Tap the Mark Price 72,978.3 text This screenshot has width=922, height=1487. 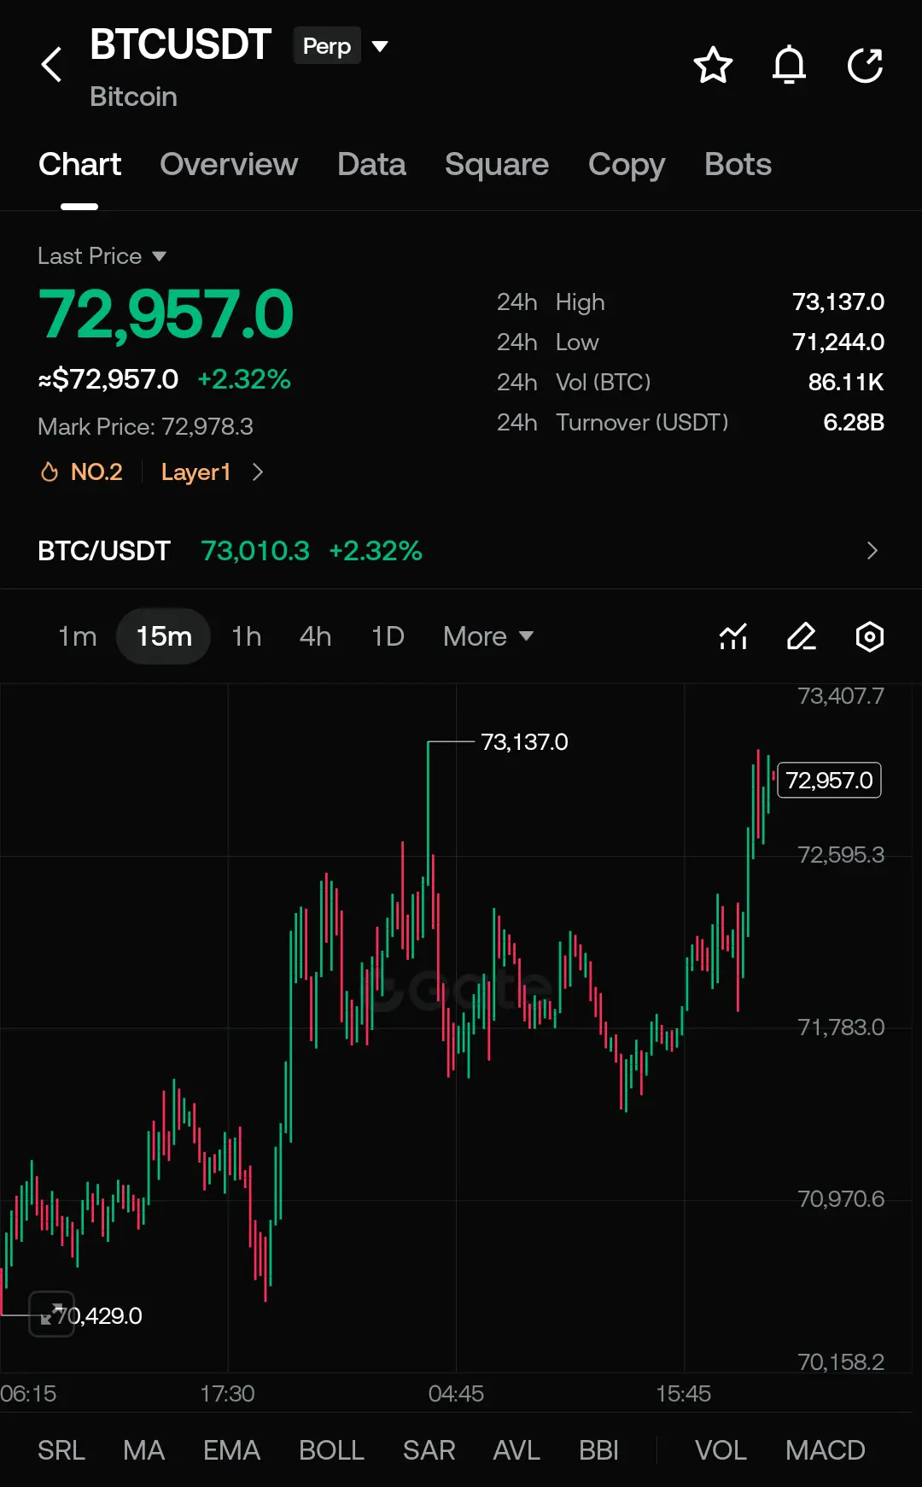tap(146, 426)
